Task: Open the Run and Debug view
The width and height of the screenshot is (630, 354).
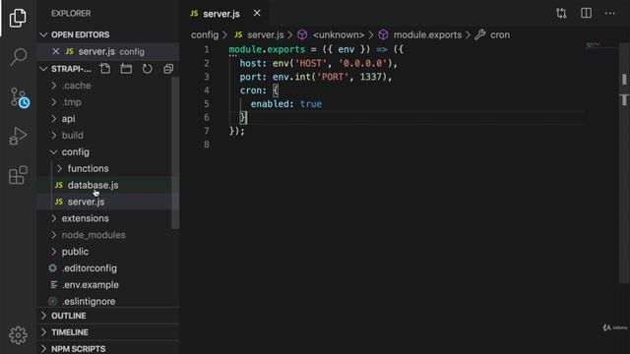Action: coord(18,136)
